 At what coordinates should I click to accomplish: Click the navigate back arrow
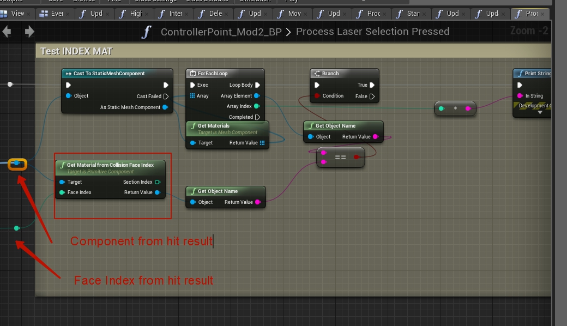pos(7,32)
